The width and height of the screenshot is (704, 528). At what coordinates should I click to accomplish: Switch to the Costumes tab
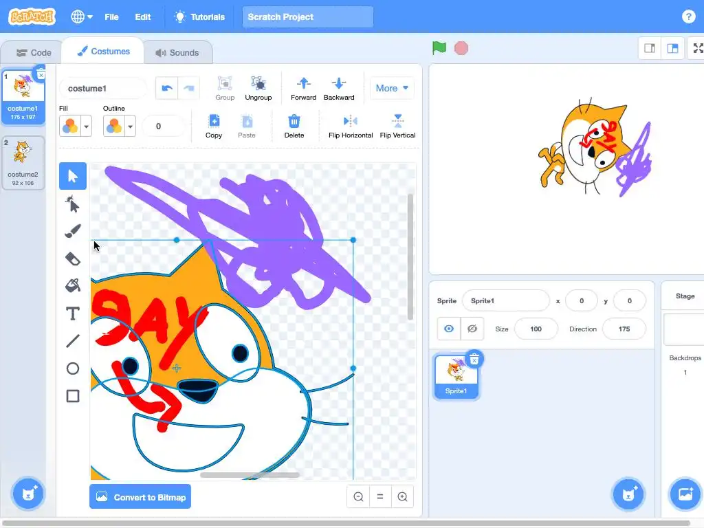click(103, 52)
